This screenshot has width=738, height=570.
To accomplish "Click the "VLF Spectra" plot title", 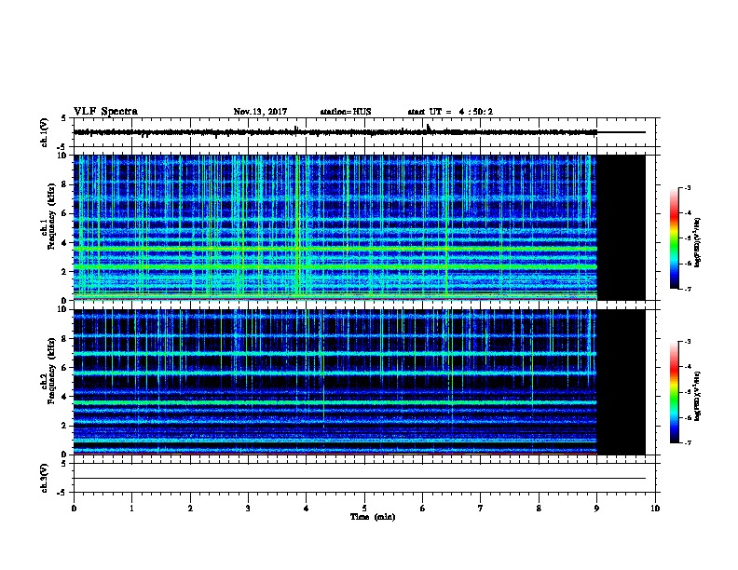I will click(x=105, y=112).
